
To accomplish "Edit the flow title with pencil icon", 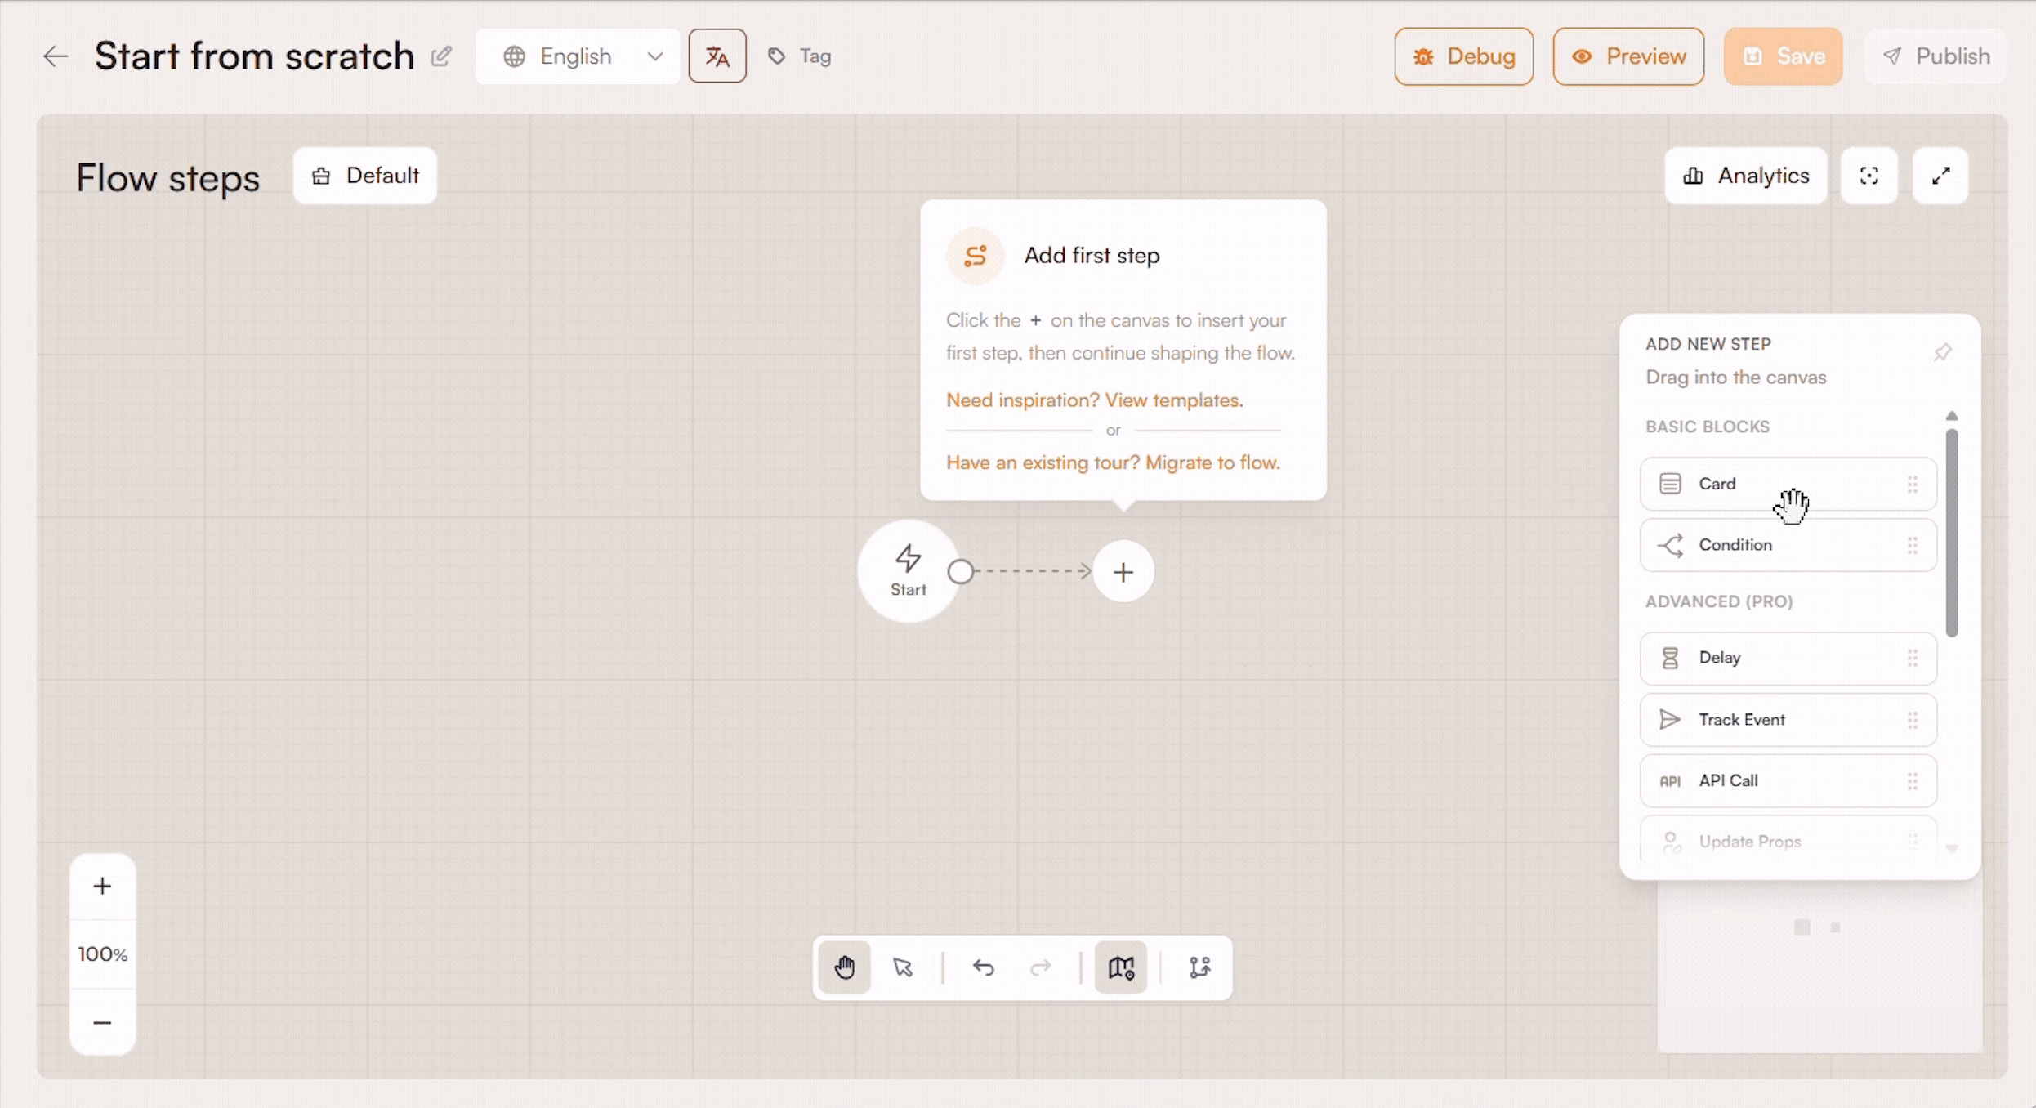I will point(441,56).
